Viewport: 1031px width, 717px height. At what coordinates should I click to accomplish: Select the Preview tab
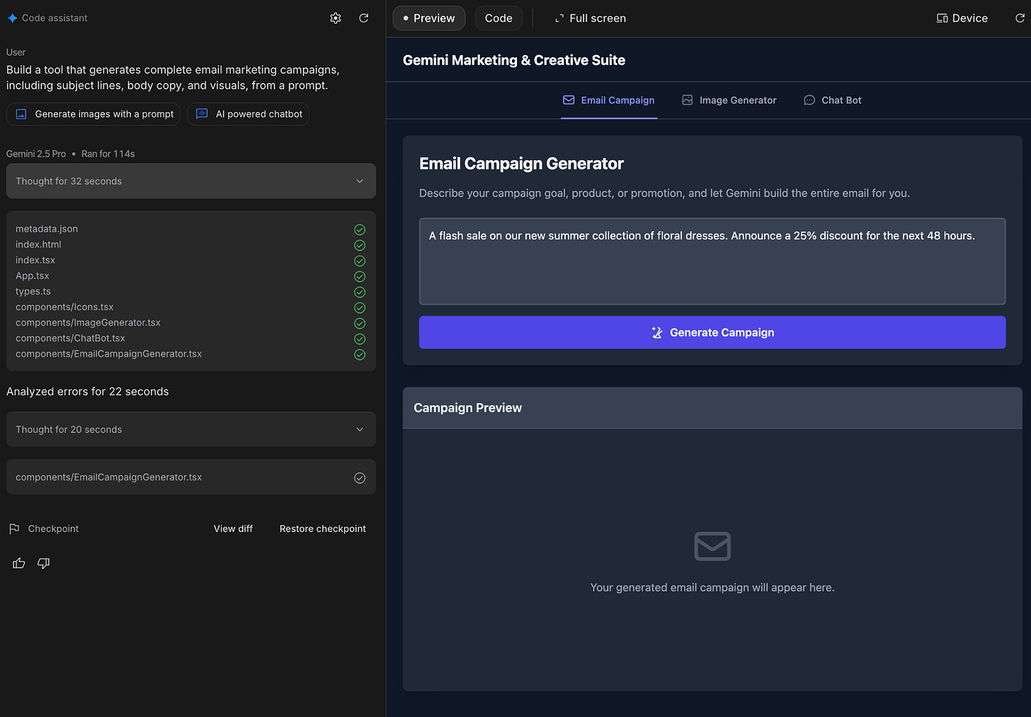429,18
